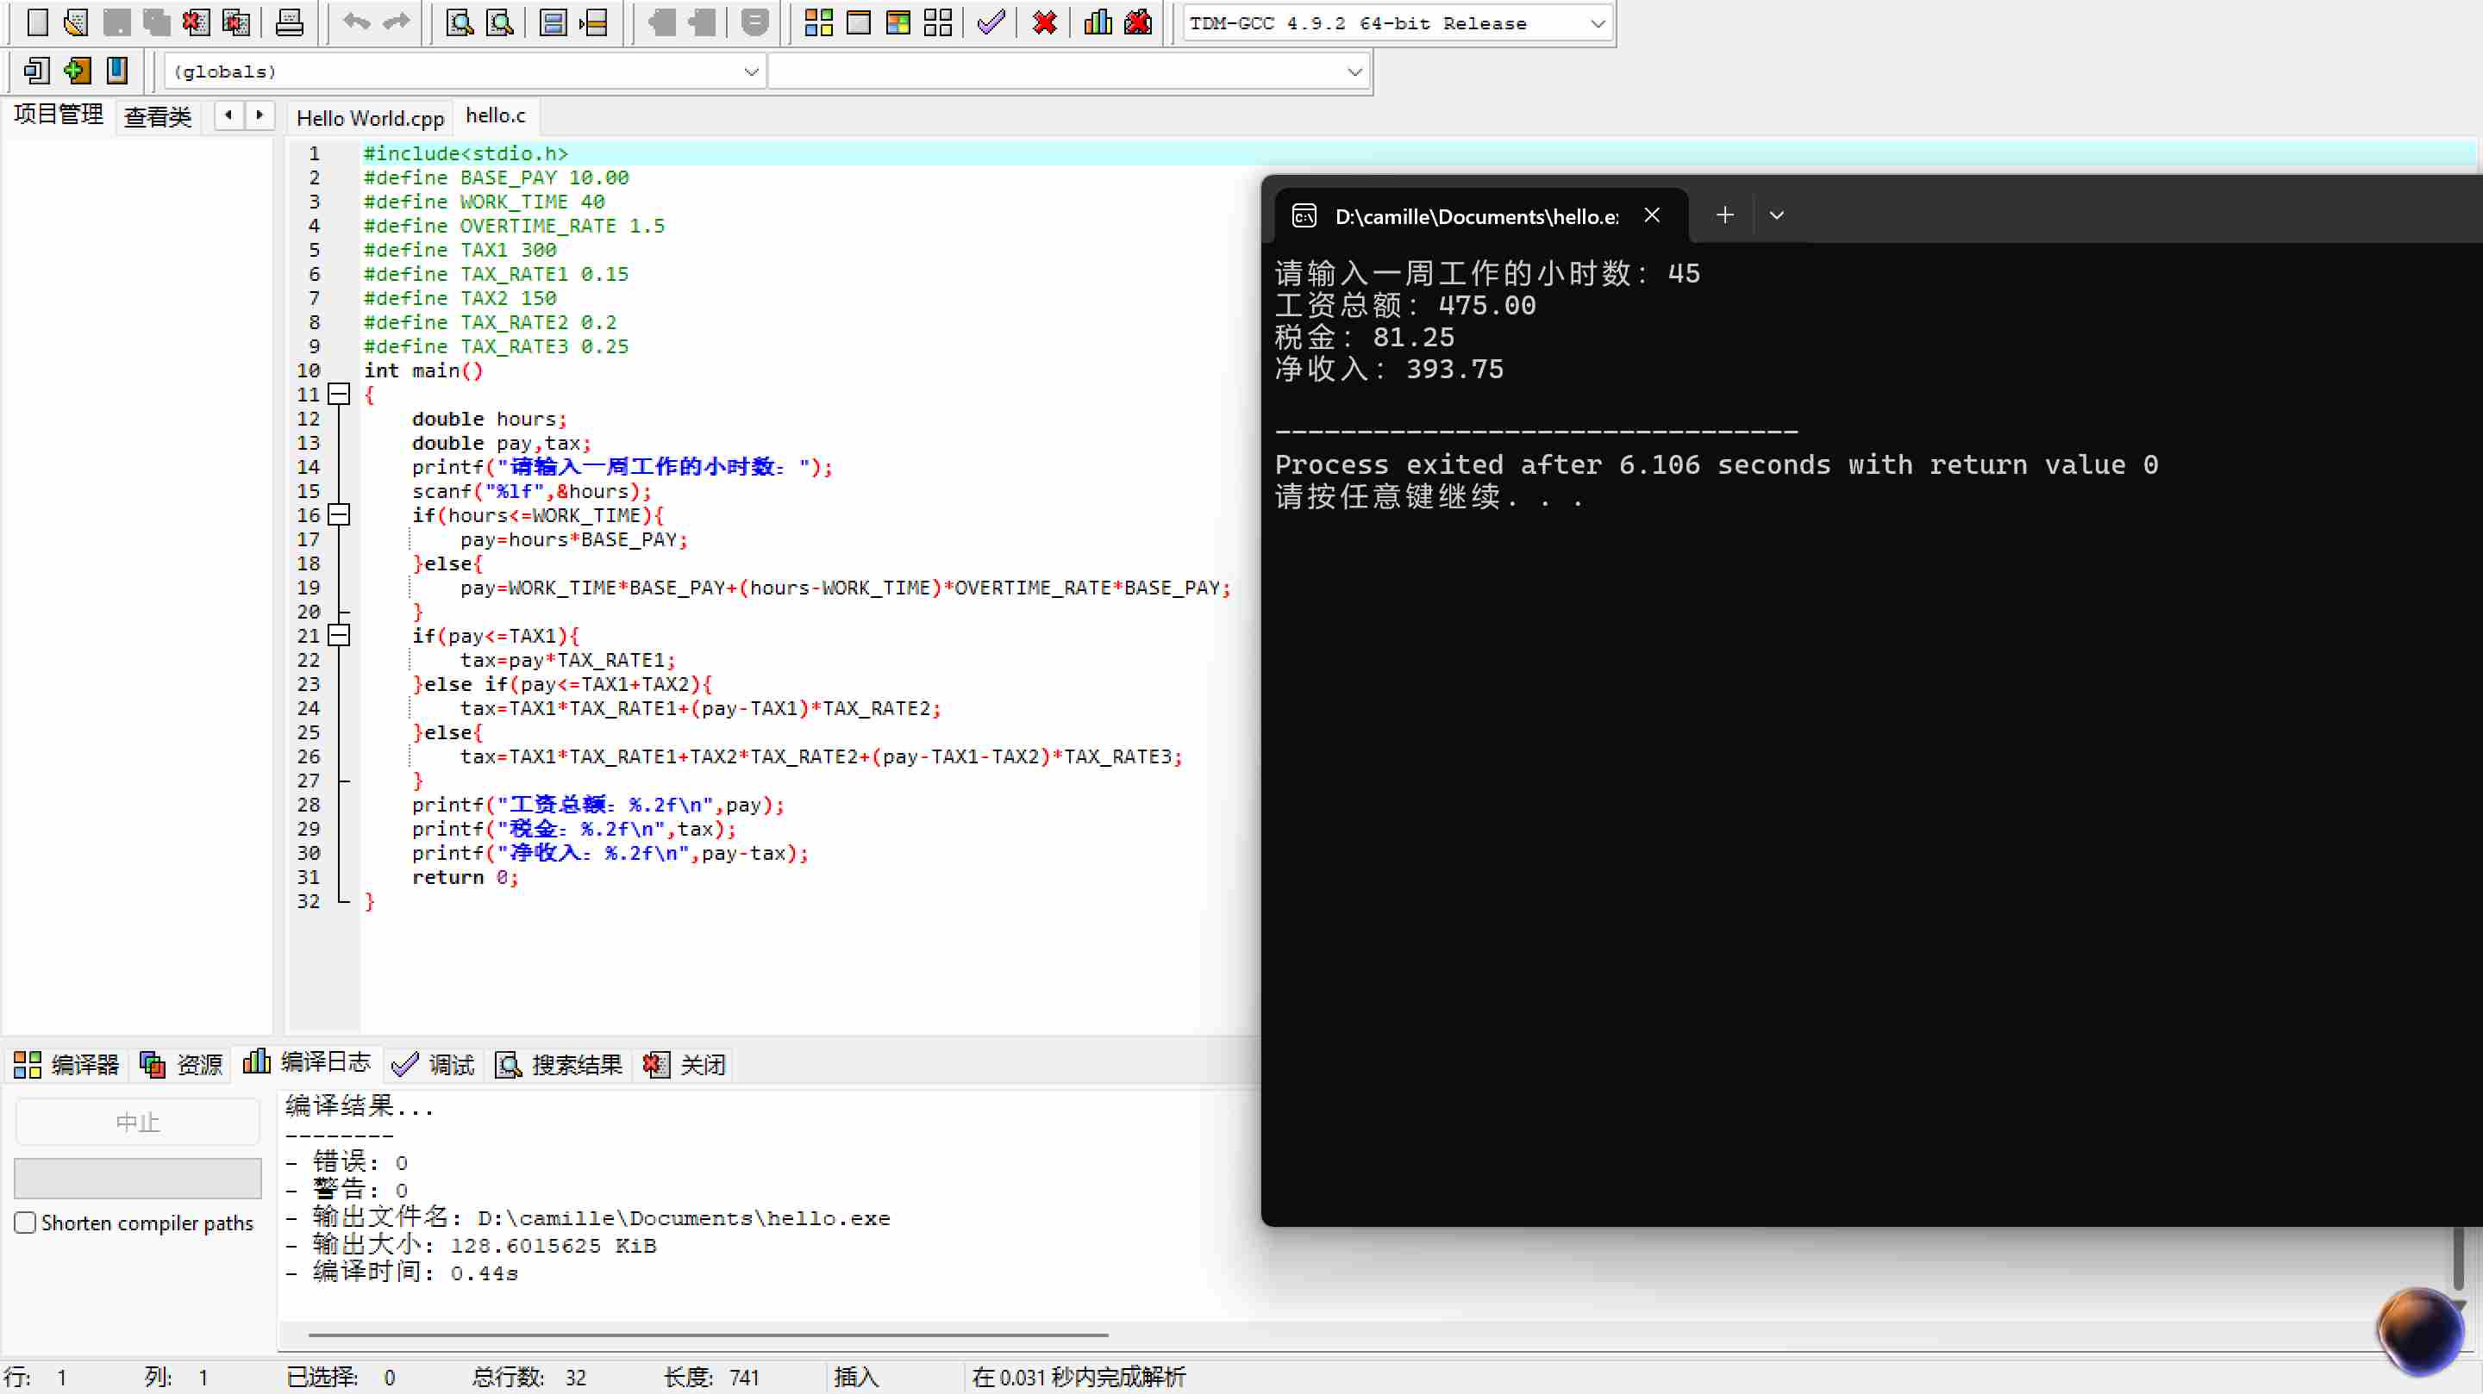Switch to the Hello World.cpp tab
This screenshot has height=1394, width=2483.
370,117
